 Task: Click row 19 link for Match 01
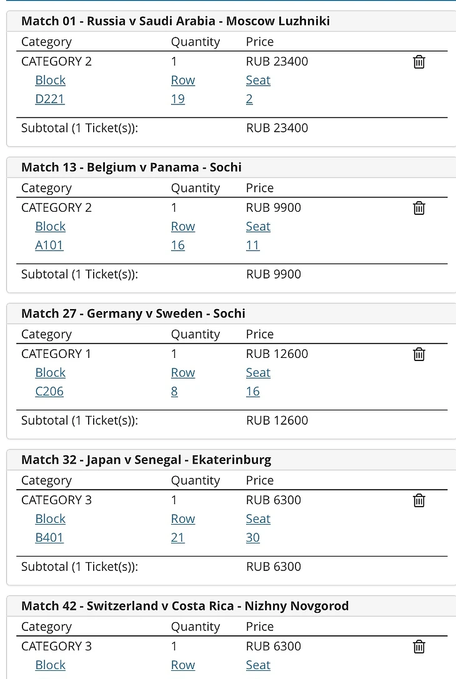(x=178, y=99)
